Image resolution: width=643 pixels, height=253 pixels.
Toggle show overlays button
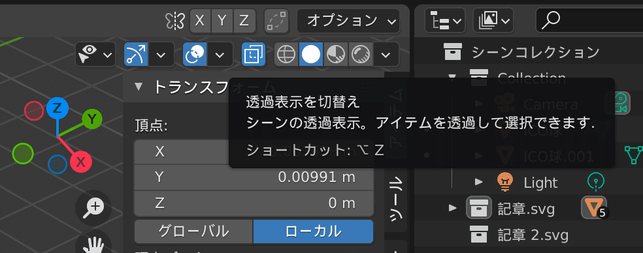(x=195, y=55)
